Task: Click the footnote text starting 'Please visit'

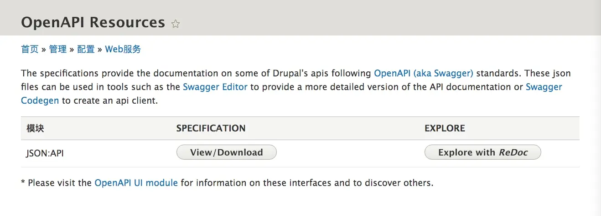Action: coord(227,183)
